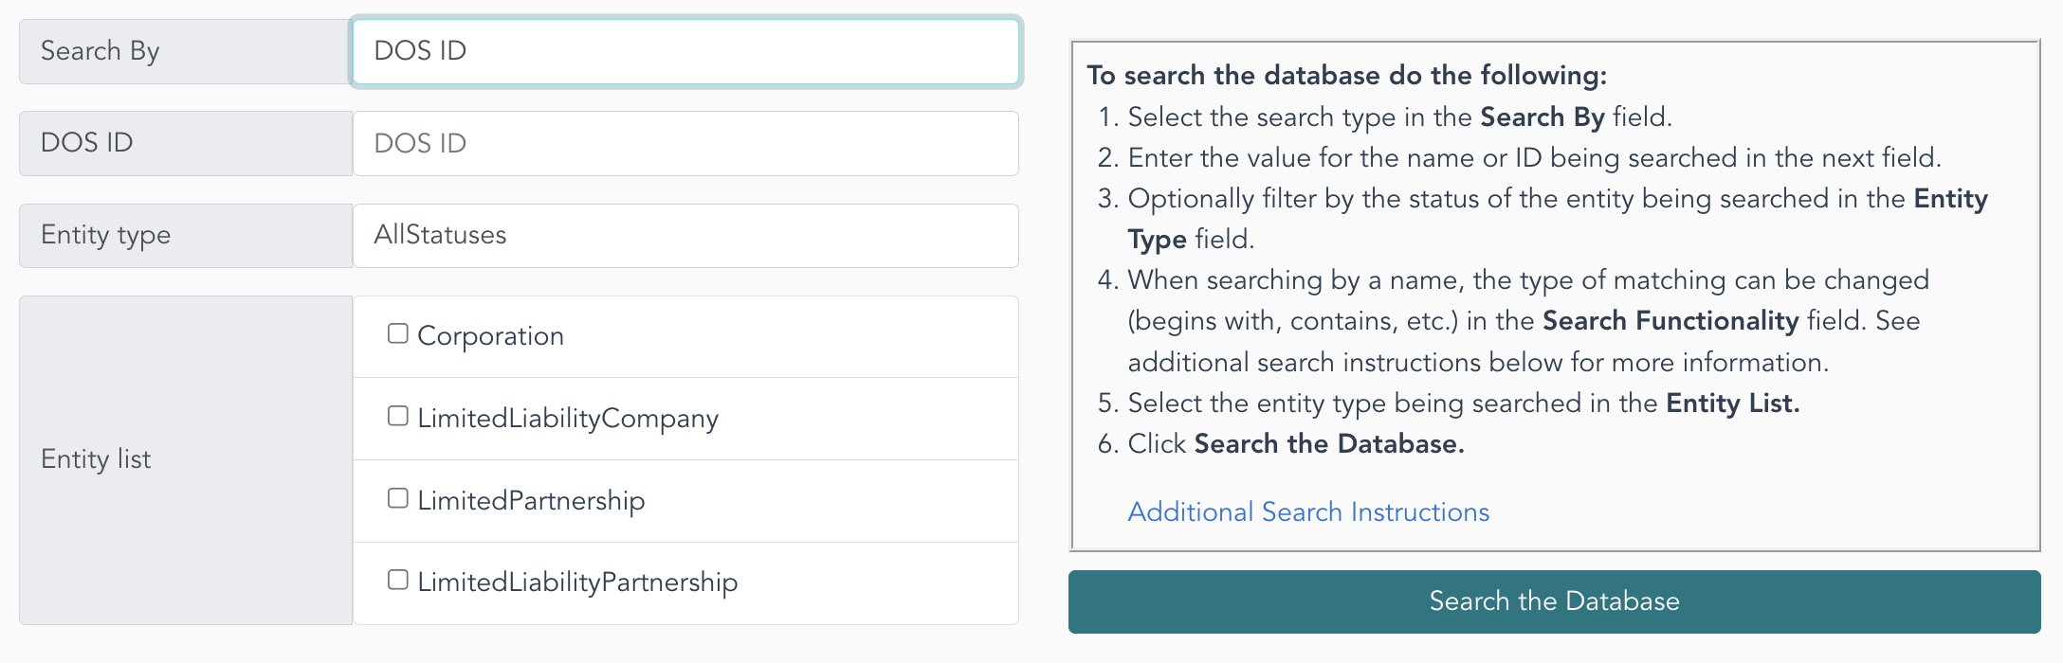Tick the Corporation checkbox box
The height and width of the screenshot is (663, 2063).
pos(398,333)
